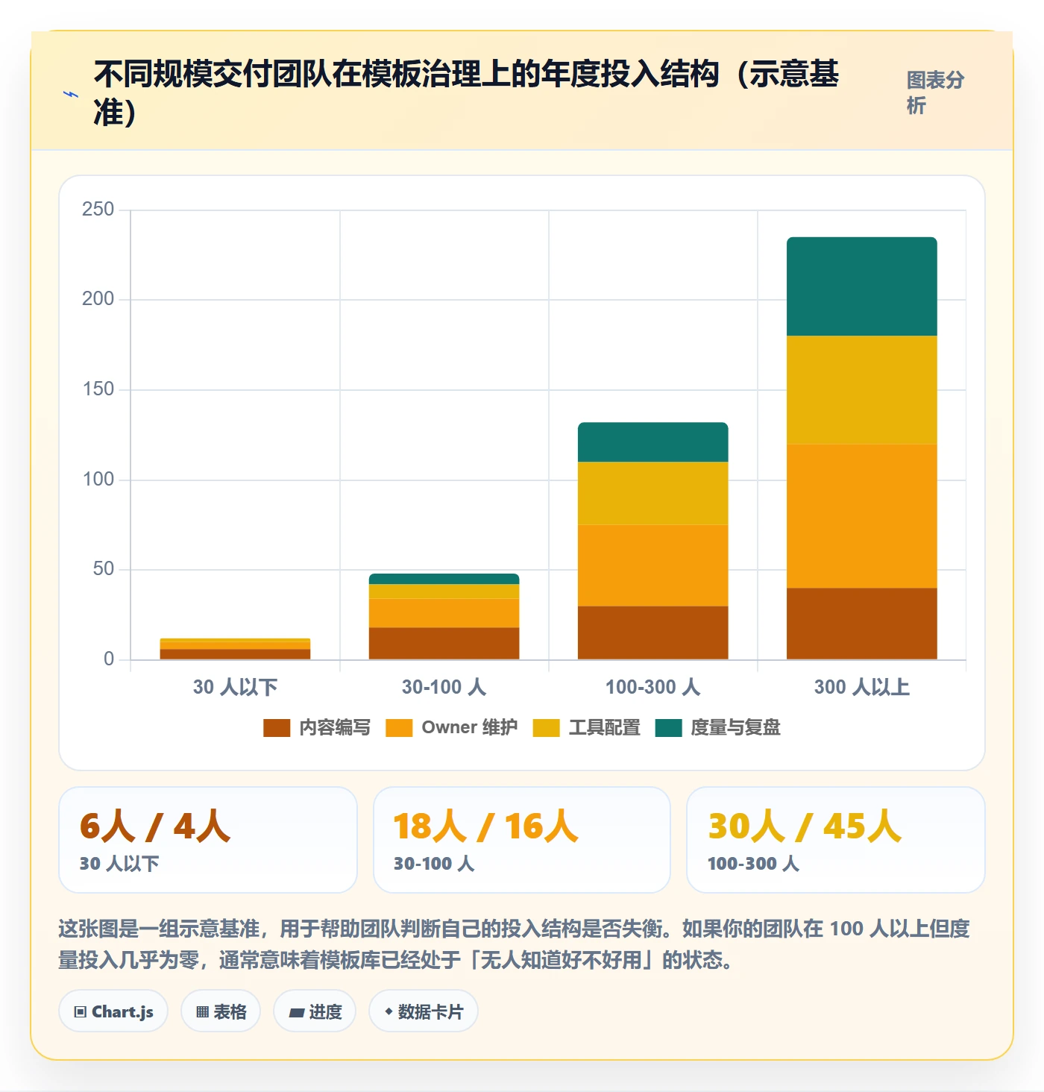Click the 150 y-axis value

click(x=98, y=389)
